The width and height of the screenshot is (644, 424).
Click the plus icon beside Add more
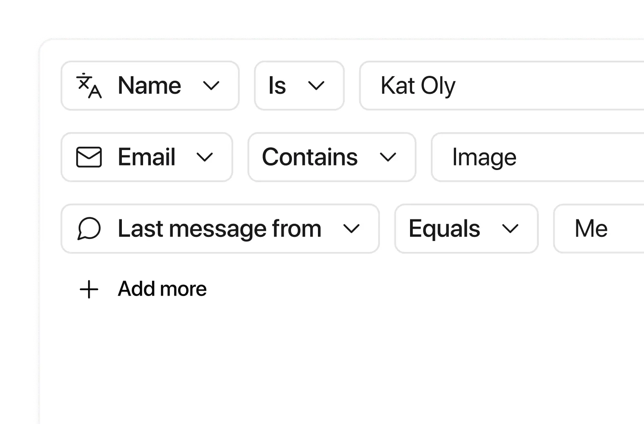[89, 289]
